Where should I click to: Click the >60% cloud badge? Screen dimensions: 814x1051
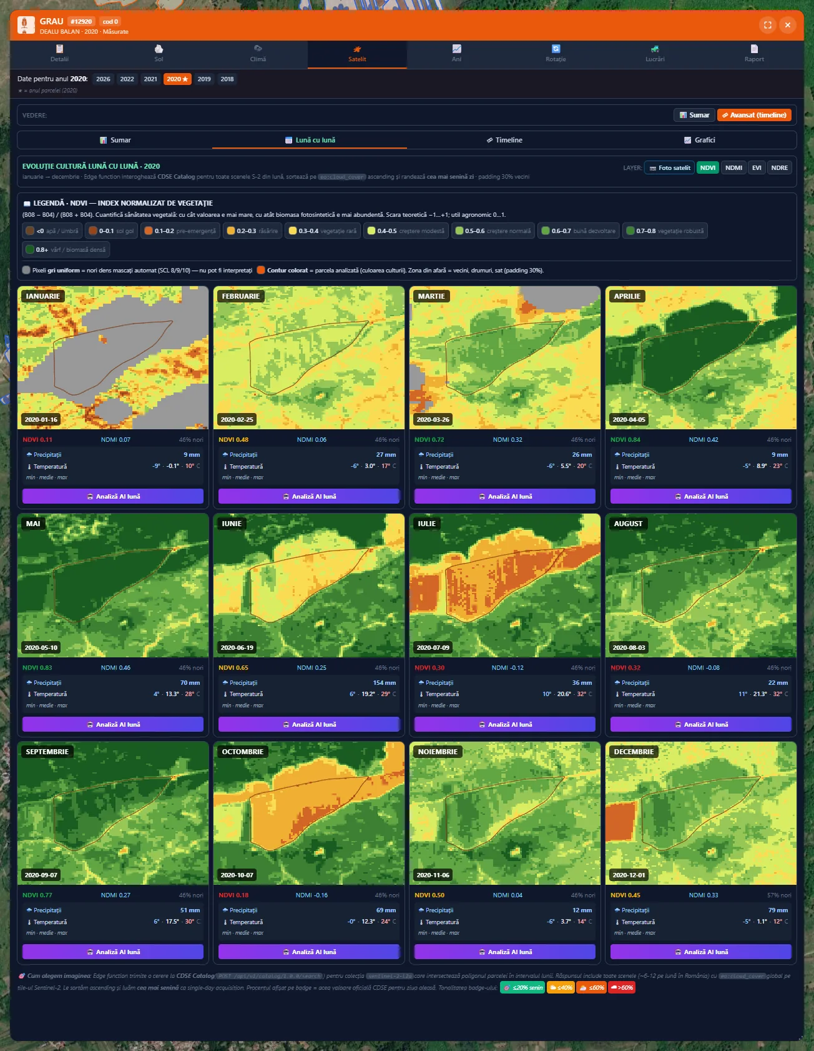tap(622, 988)
